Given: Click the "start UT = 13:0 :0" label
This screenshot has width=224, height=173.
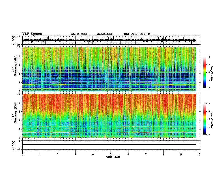Looking at the screenshot, I should (137, 34).
